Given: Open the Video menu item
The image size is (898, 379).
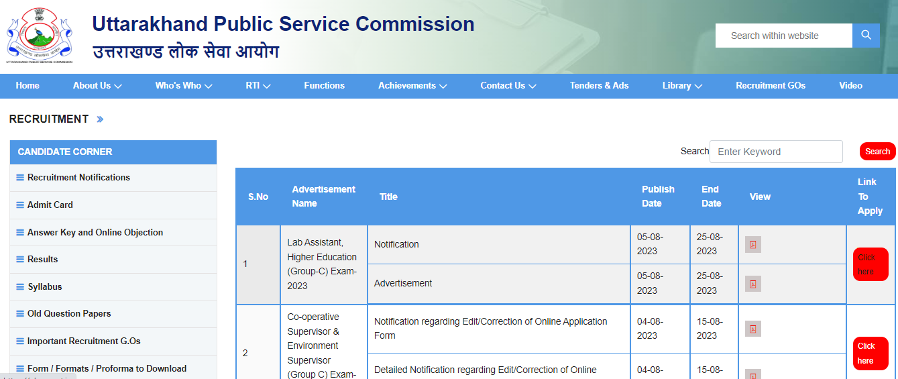Looking at the screenshot, I should point(850,86).
